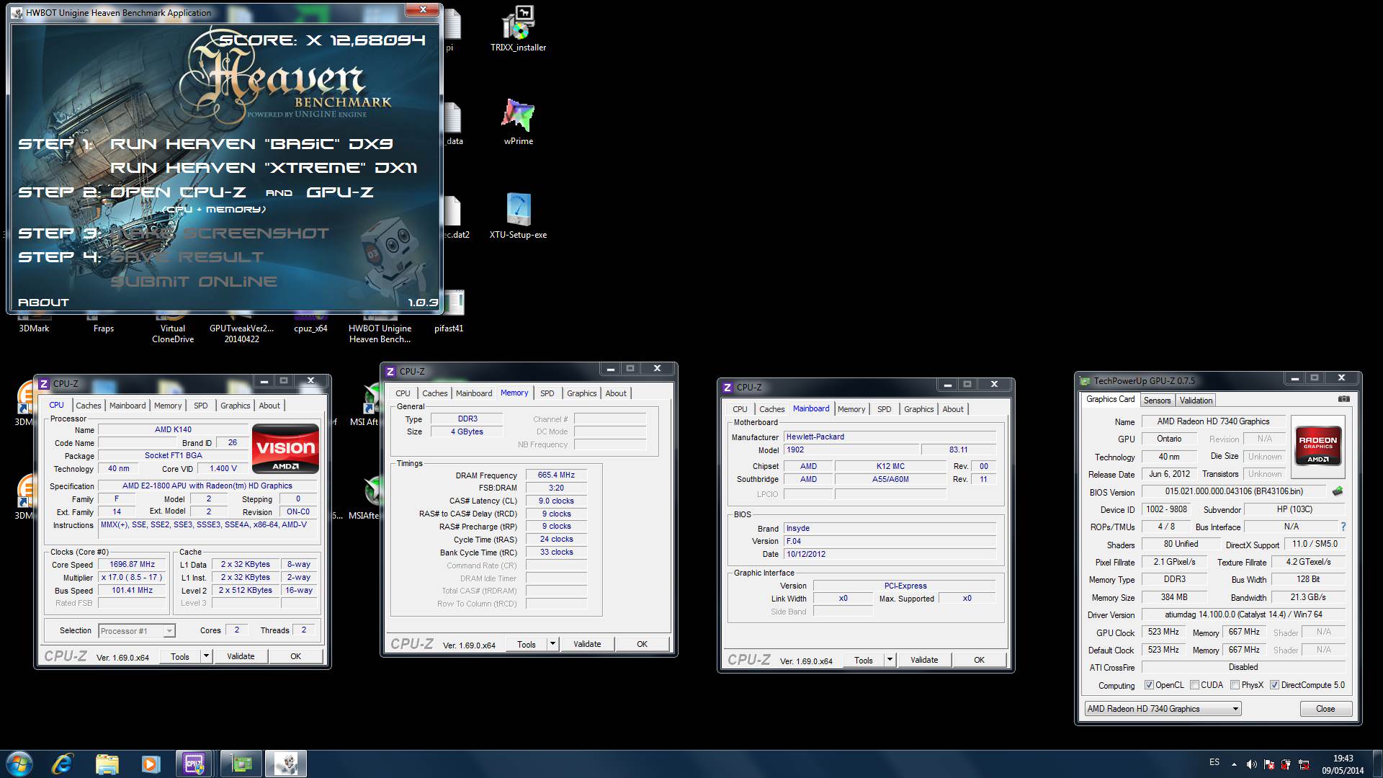Click the action center flag tray icon
Viewport: 1383px width, 778px height.
click(x=1269, y=764)
